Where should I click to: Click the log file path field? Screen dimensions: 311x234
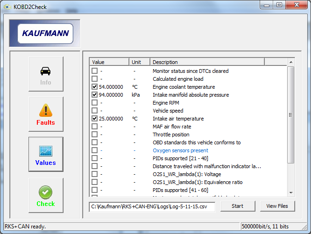[152, 207]
